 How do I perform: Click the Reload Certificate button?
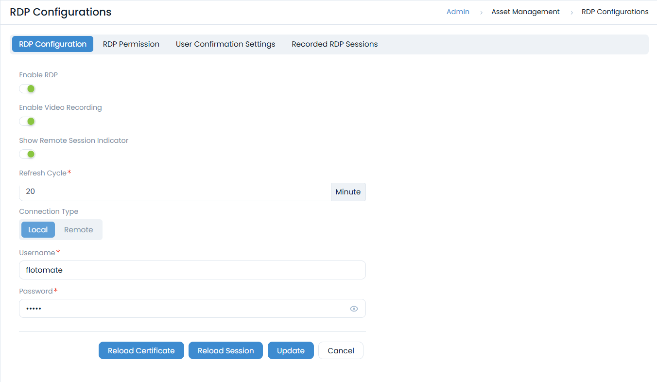141,350
